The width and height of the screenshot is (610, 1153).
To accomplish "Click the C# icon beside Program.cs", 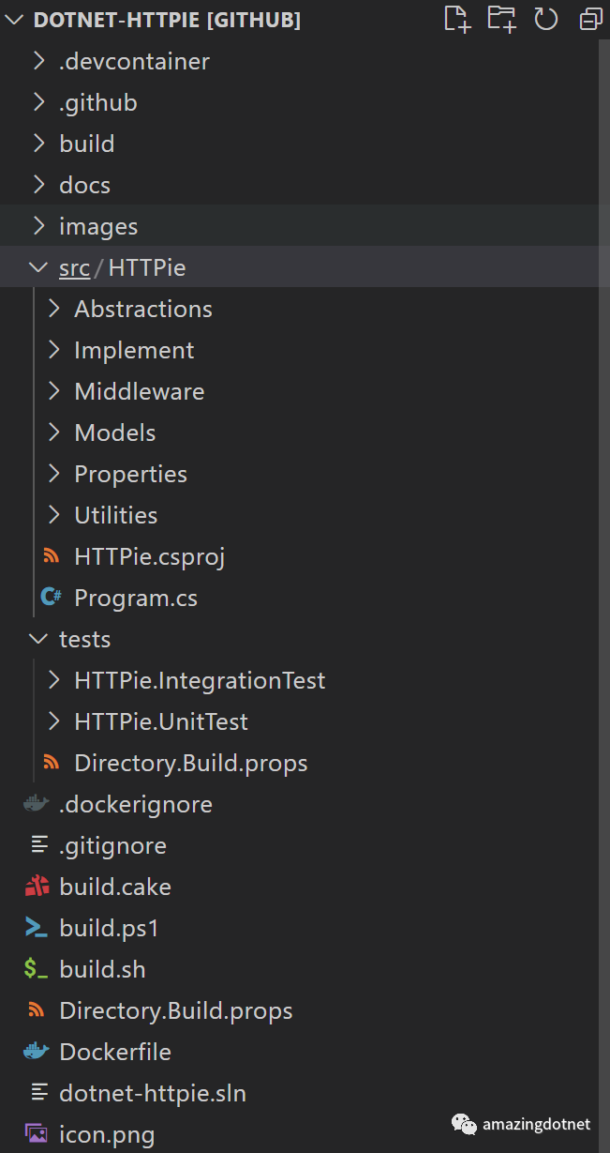I will (x=51, y=598).
